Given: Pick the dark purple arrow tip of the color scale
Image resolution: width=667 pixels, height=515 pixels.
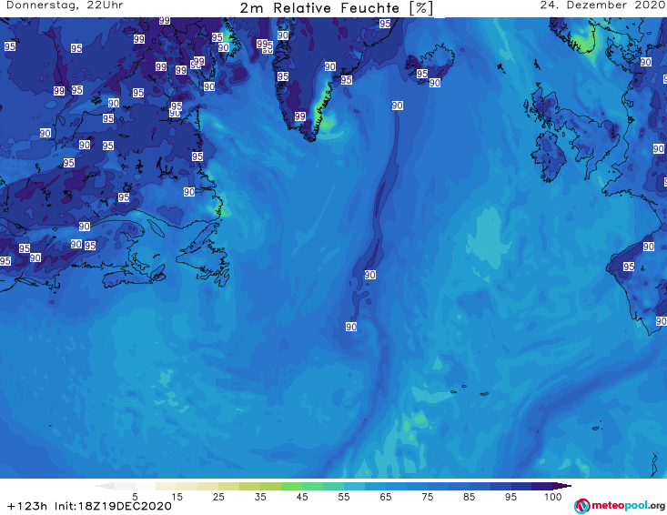Looking at the screenshot, I should (564, 486).
